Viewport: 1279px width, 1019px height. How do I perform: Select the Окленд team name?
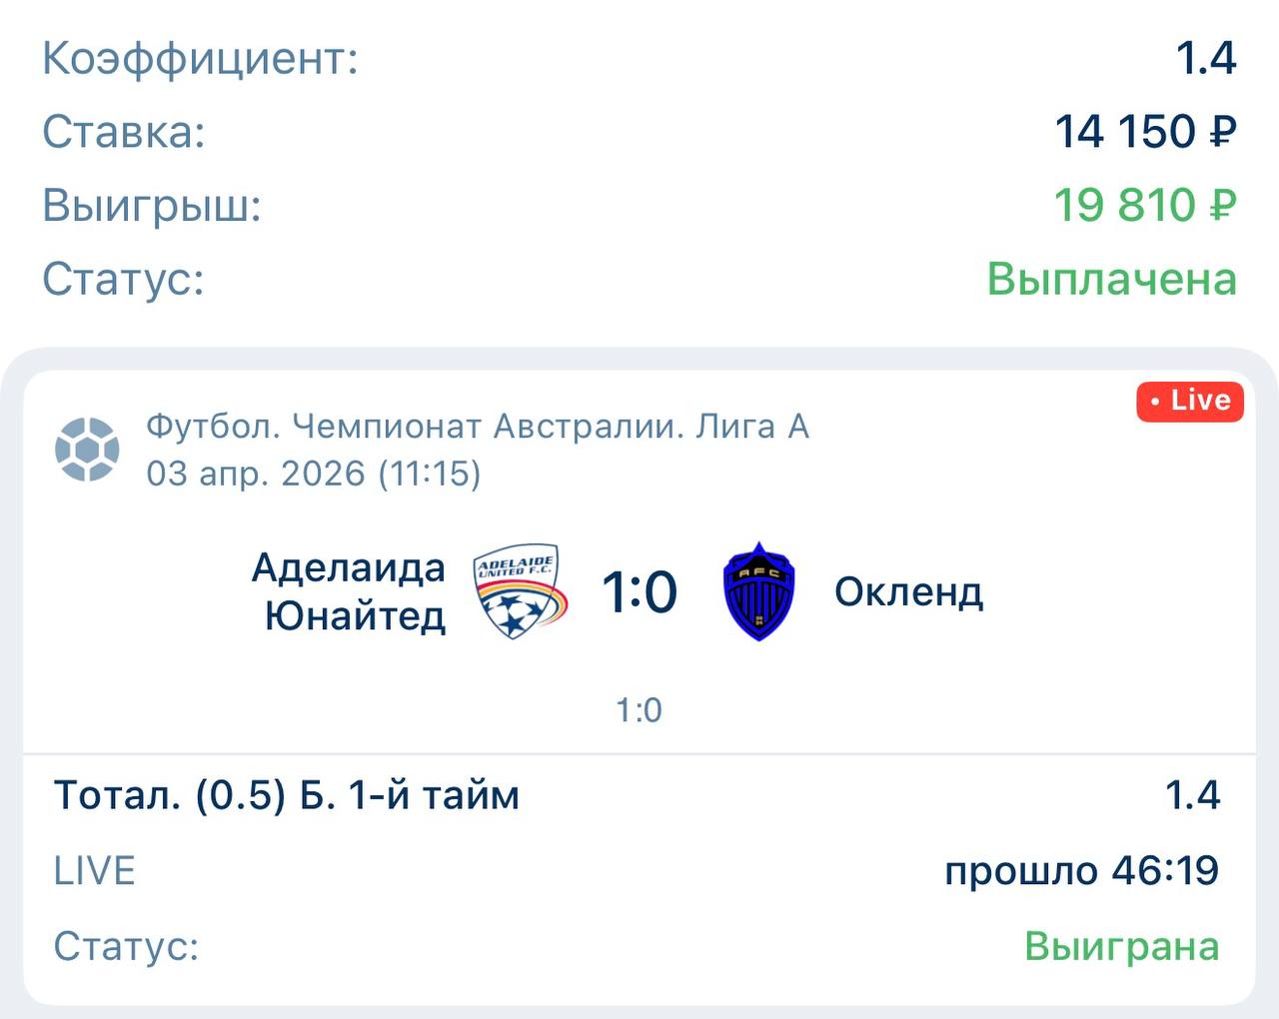[908, 592]
